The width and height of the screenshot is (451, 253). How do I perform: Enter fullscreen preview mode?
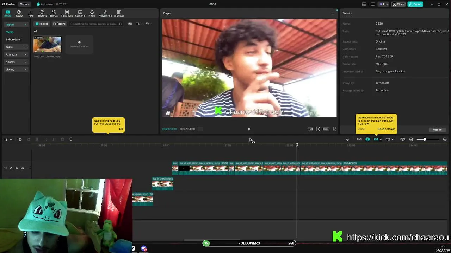tap(335, 129)
